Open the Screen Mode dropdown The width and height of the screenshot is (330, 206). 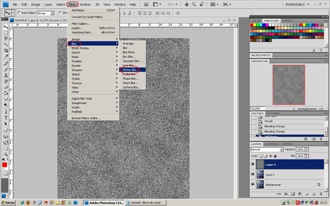(x=227, y=5)
